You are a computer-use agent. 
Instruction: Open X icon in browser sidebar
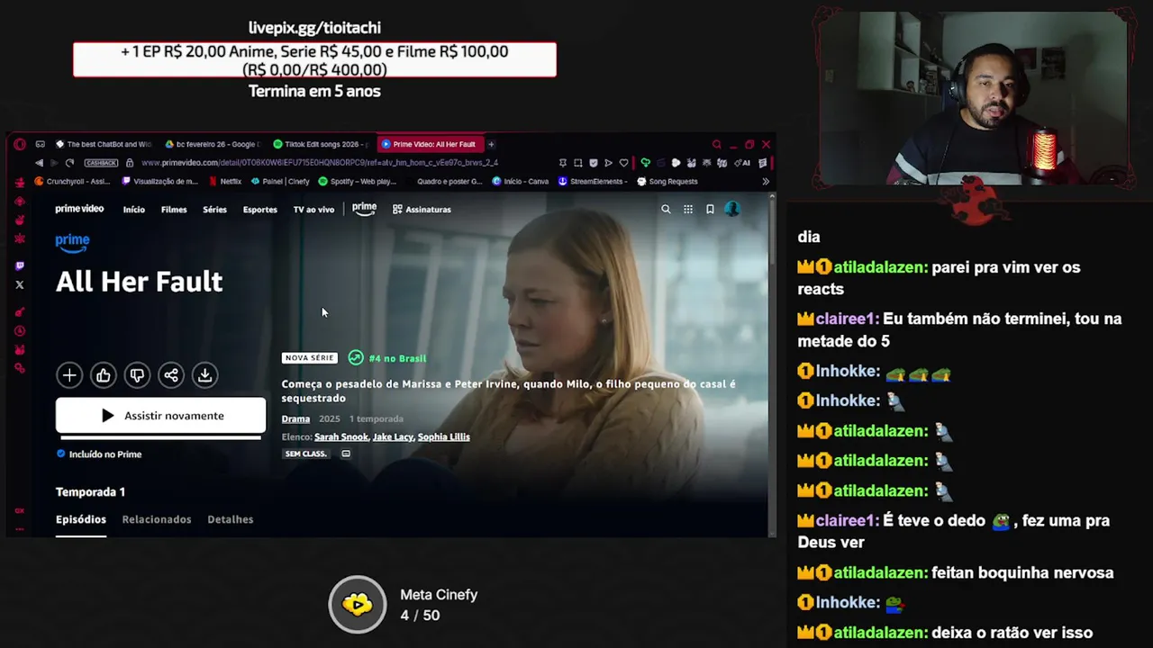[20, 284]
